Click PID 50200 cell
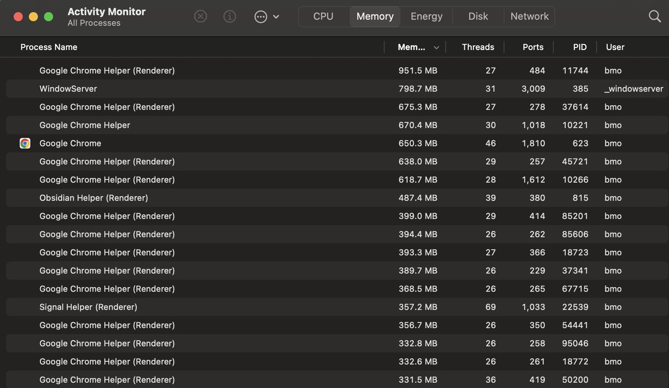The width and height of the screenshot is (669, 388). (x=575, y=380)
